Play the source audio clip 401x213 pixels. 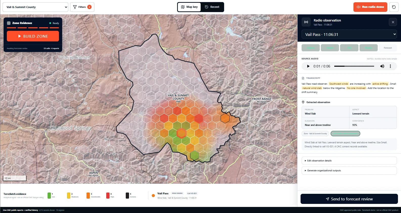308,66
